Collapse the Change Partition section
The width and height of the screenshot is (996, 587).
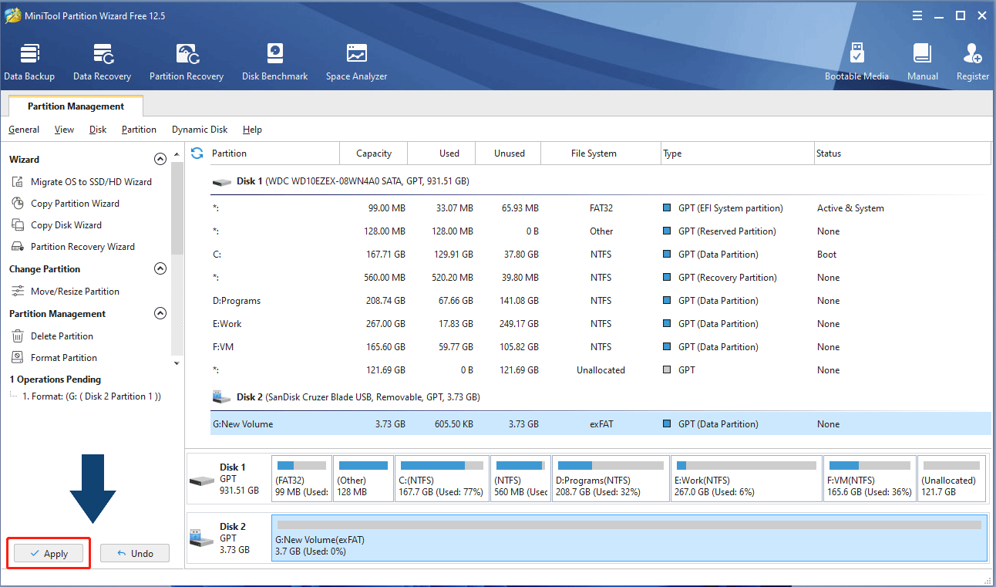pos(160,269)
